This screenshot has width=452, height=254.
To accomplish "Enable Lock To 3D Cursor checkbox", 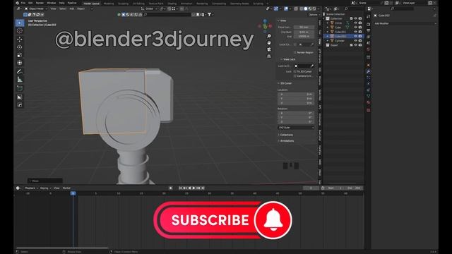I will coord(295,71).
